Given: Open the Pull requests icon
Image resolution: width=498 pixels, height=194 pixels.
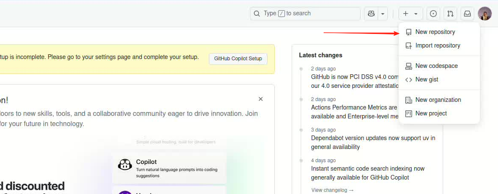Looking at the screenshot, I should (x=450, y=14).
